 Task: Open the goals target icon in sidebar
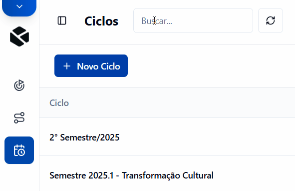[x=19, y=85]
